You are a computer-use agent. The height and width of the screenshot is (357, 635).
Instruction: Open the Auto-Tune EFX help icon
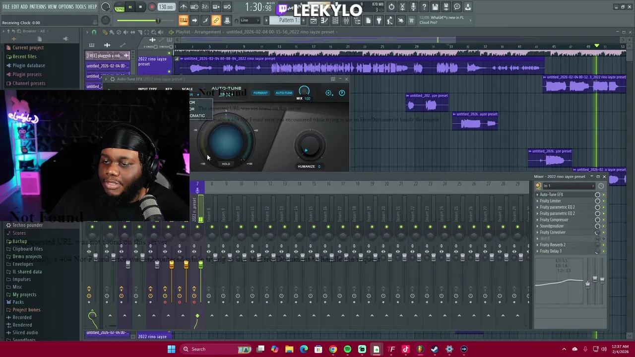342,93
